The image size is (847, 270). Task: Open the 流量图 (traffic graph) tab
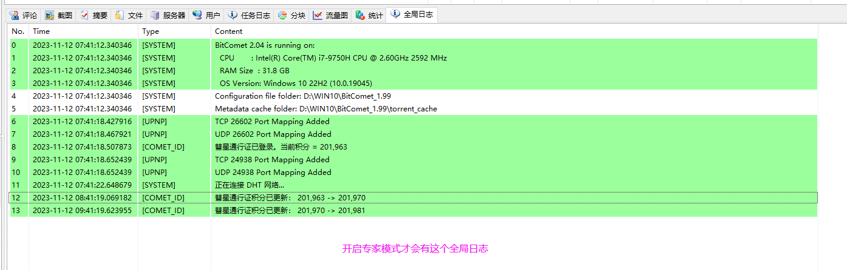tap(330, 16)
